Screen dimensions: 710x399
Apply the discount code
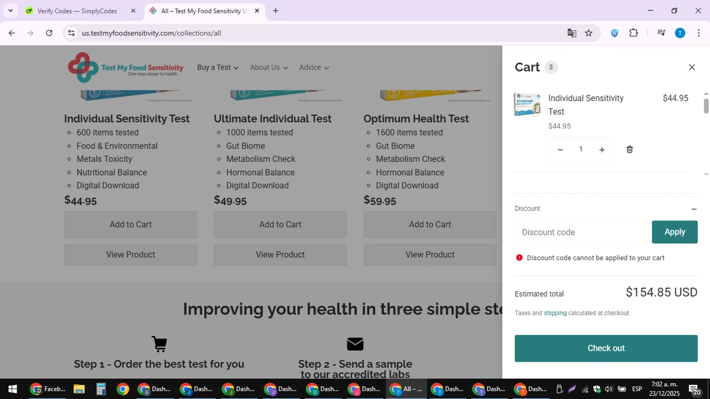pyautogui.click(x=674, y=232)
